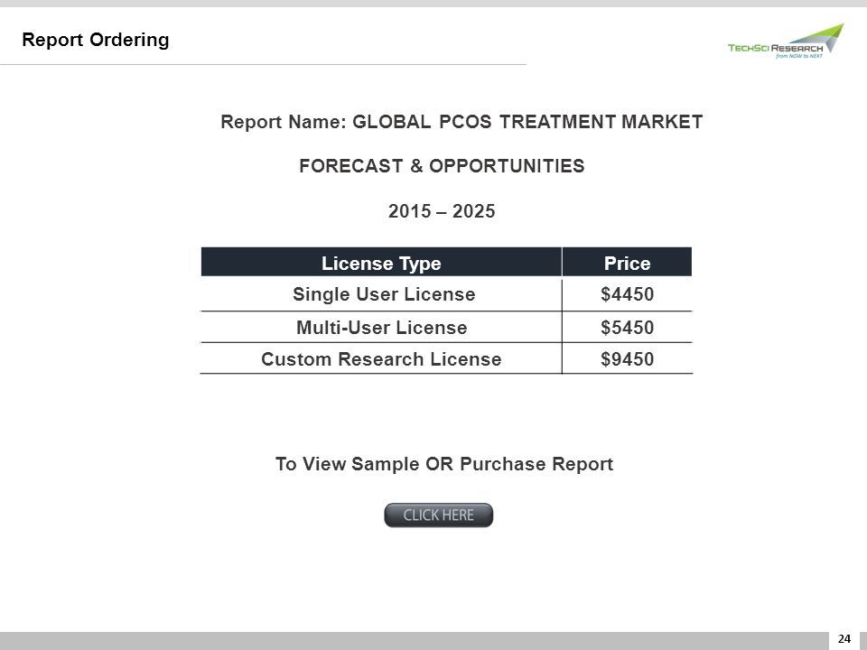This screenshot has height=650, width=867.
Task: Click the To View Sample OR Purchase Report text
Action: pyautogui.click(x=444, y=464)
